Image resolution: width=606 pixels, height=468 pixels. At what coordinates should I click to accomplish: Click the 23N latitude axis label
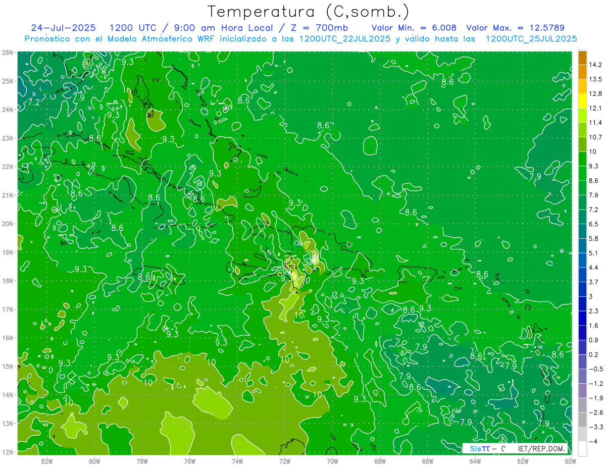click(8, 138)
